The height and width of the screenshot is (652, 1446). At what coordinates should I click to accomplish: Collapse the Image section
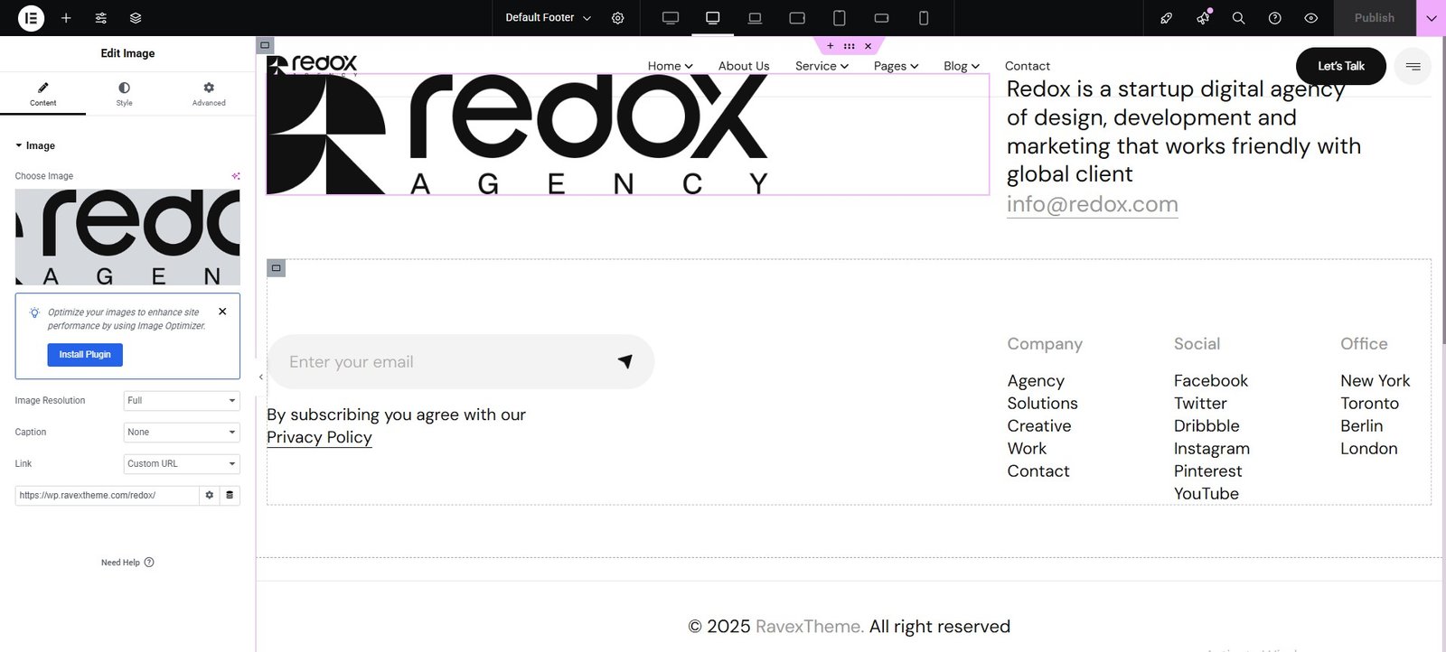coord(35,145)
